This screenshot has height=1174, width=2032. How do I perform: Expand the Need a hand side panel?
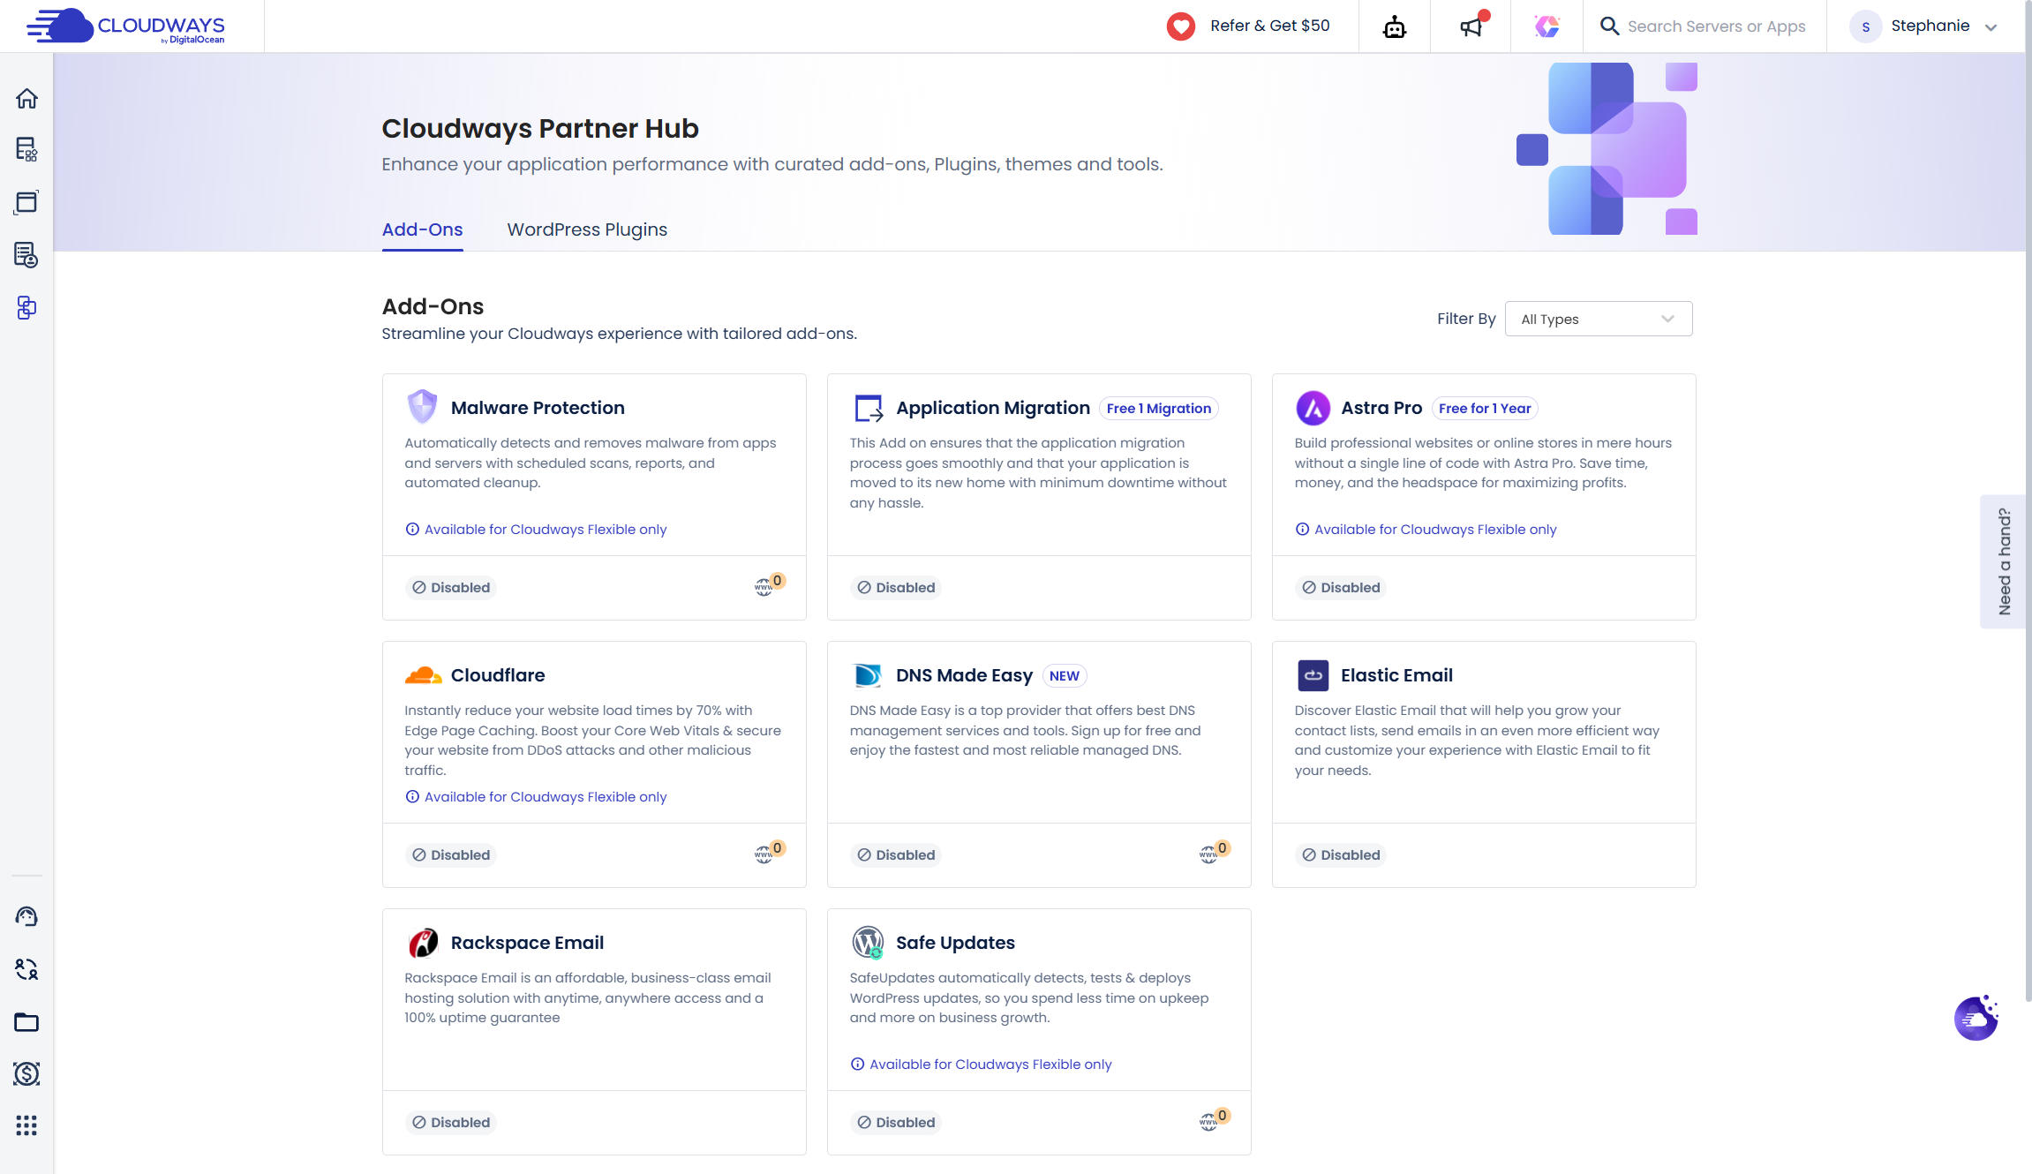coord(2006,561)
